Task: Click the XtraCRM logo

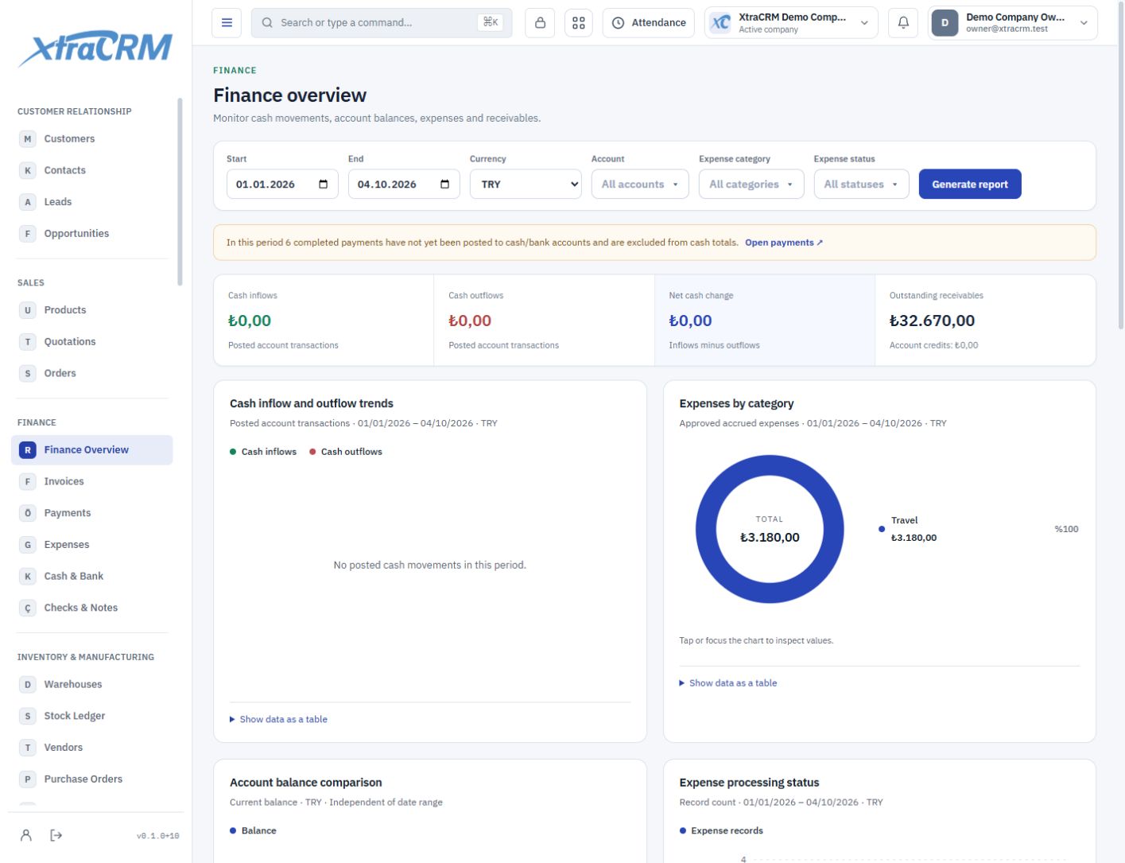Action: click(x=95, y=49)
